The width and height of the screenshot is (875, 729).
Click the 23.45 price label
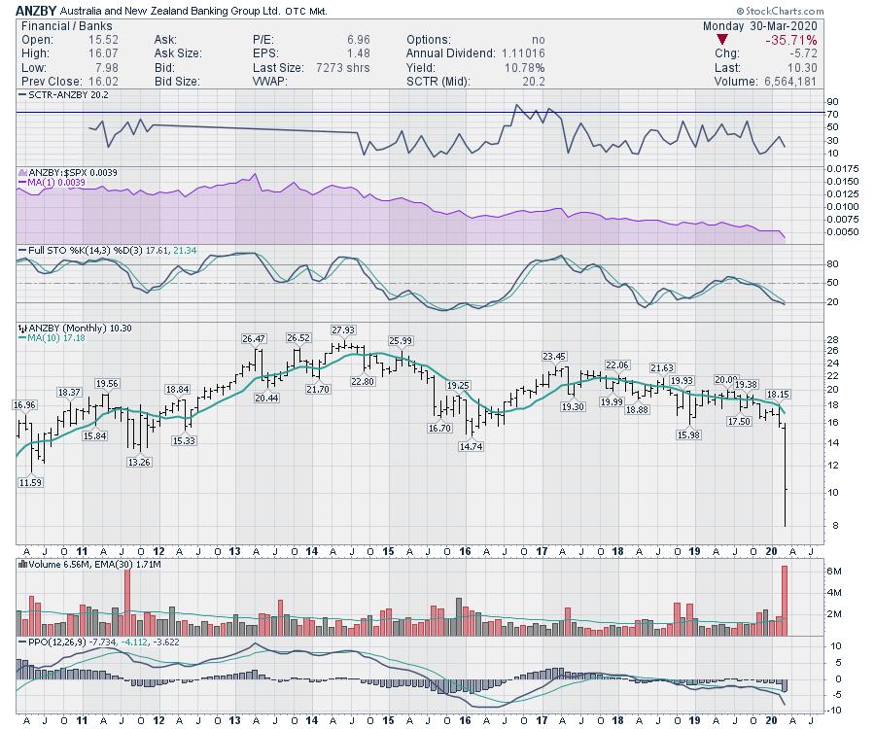pyautogui.click(x=554, y=357)
